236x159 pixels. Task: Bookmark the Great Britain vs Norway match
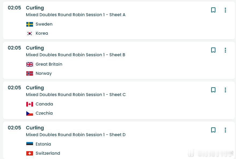pyautogui.click(x=213, y=50)
